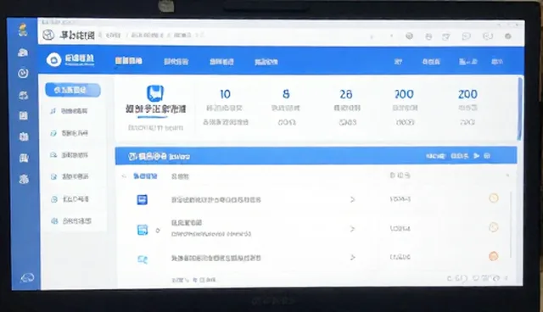Click the orange clock icon in first list row
Screen dimensions: 543x312
pos(494,198)
